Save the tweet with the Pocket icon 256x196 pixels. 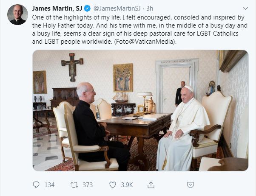[191, 185]
